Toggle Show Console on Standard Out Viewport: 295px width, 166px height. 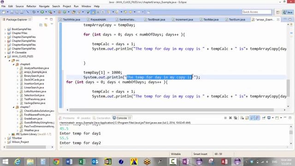pos(252,118)
